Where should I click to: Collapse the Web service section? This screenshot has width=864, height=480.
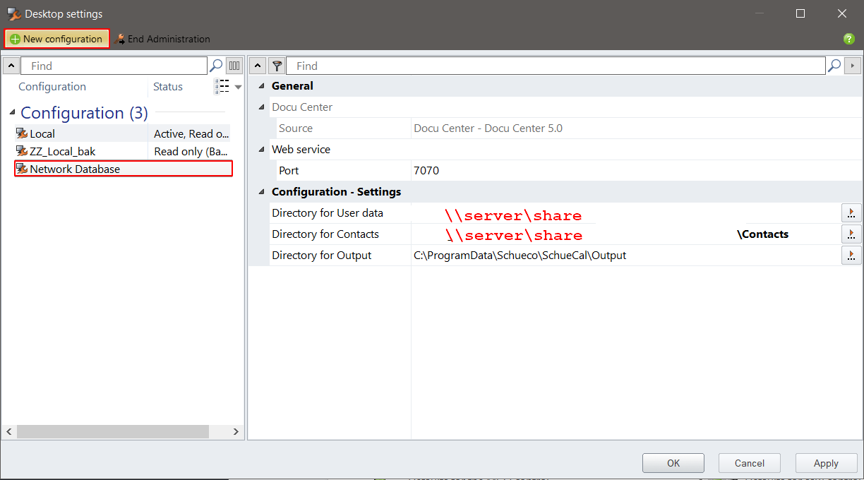pos(263,150)
